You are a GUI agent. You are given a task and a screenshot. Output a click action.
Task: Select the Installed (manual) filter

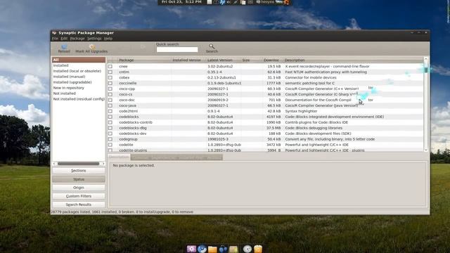79,77
